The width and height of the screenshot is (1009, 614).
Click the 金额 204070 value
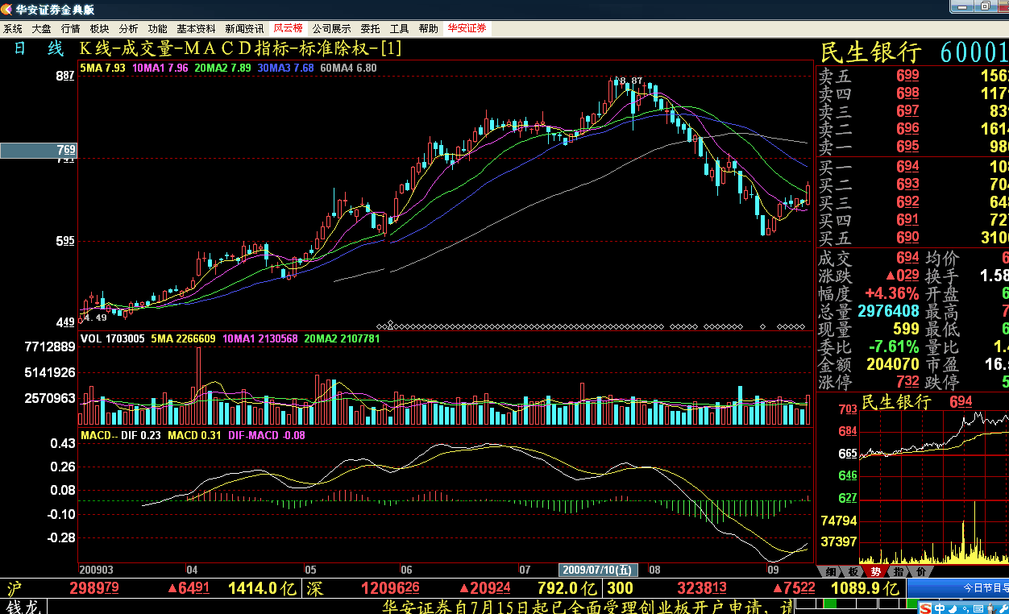(x=893, y=365)
